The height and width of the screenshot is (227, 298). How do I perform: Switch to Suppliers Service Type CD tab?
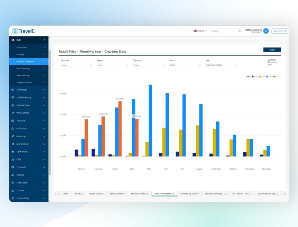(267, 194)
